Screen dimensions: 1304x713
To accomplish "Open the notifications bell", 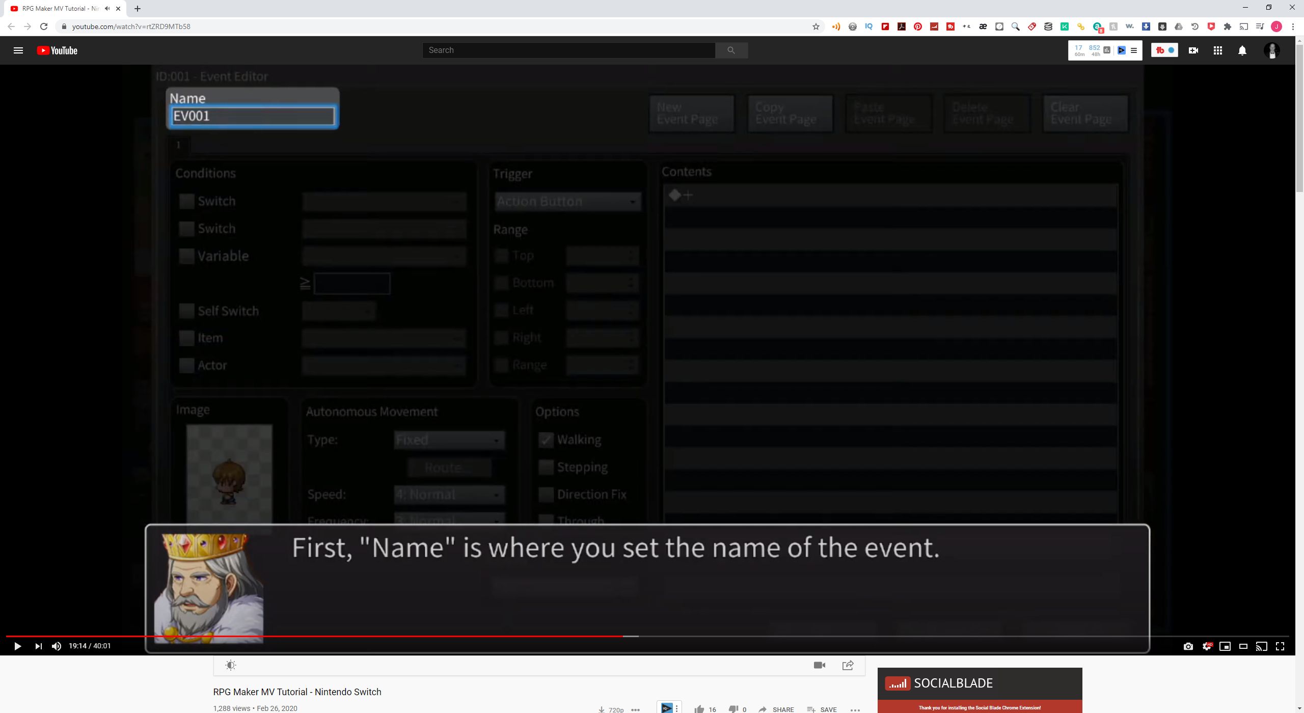I will (1242, 50).
